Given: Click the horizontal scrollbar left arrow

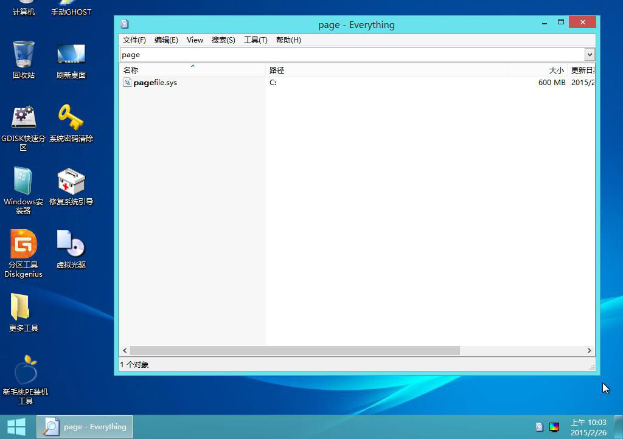Looking at the screenshot, I should (x=125, y=350).
